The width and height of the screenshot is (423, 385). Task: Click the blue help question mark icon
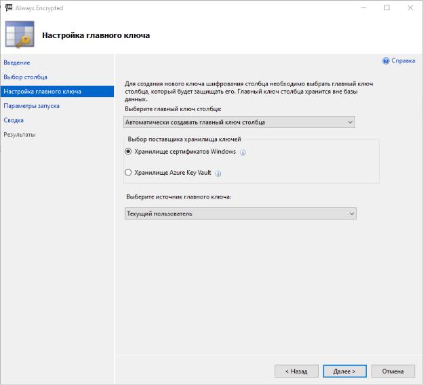[386, 61]
